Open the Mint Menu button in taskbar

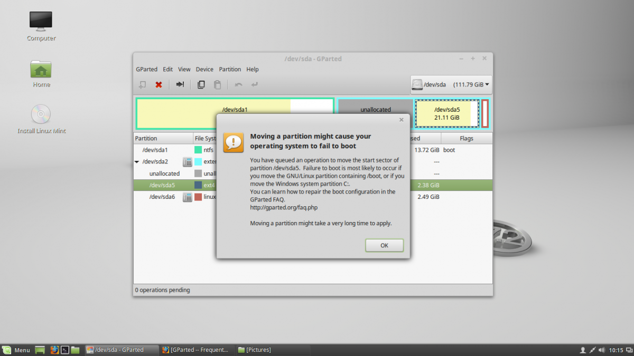coord(16,350)
